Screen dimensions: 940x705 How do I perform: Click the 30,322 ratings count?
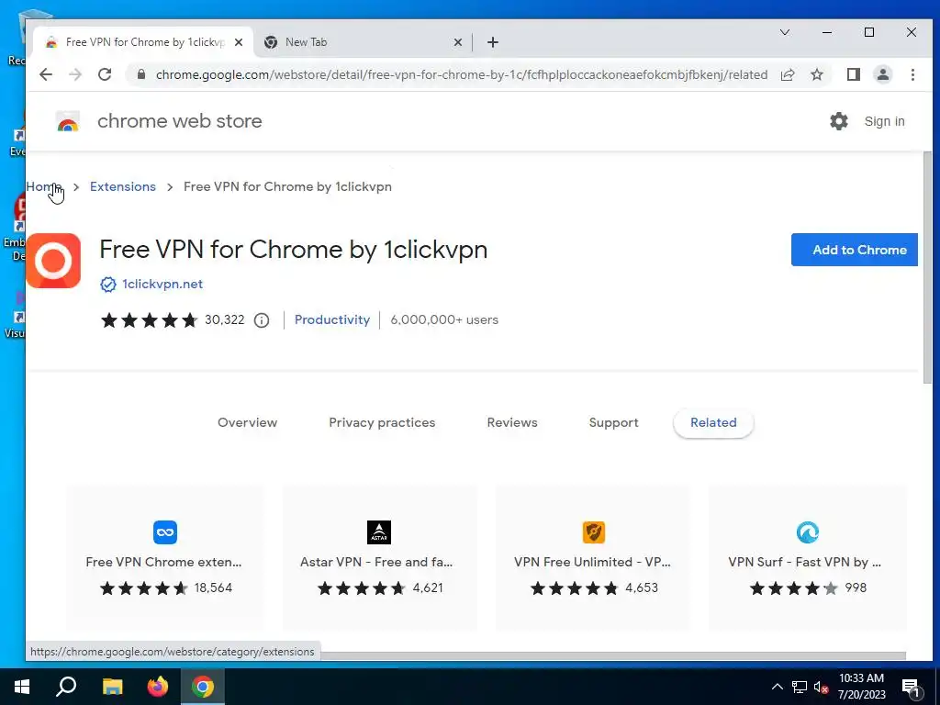225,319
